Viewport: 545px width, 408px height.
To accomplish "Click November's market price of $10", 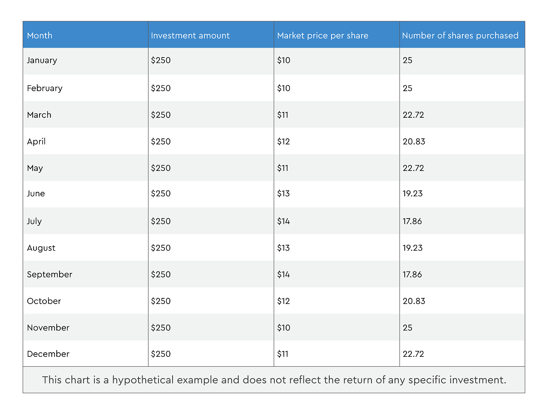I will 283,327.
